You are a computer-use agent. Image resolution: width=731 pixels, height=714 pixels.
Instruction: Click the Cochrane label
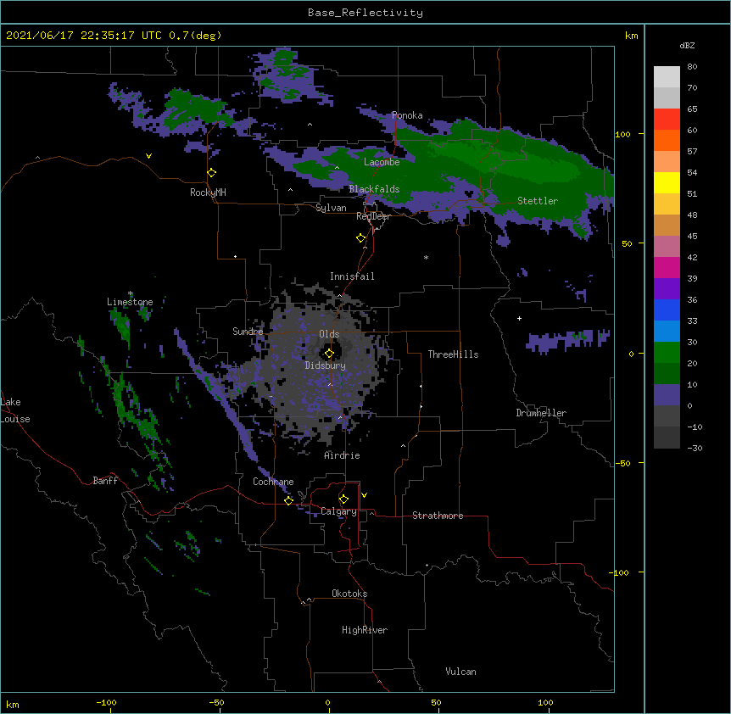[x=273, y=482]
